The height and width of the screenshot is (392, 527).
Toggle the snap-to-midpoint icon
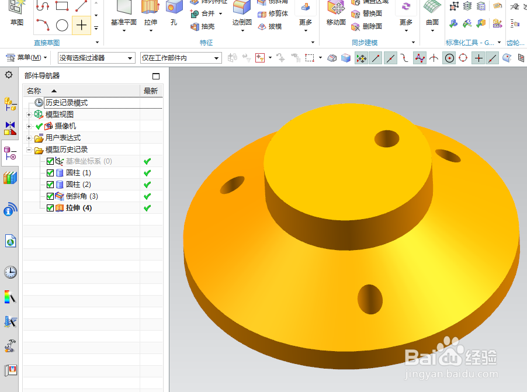point(390,58)
